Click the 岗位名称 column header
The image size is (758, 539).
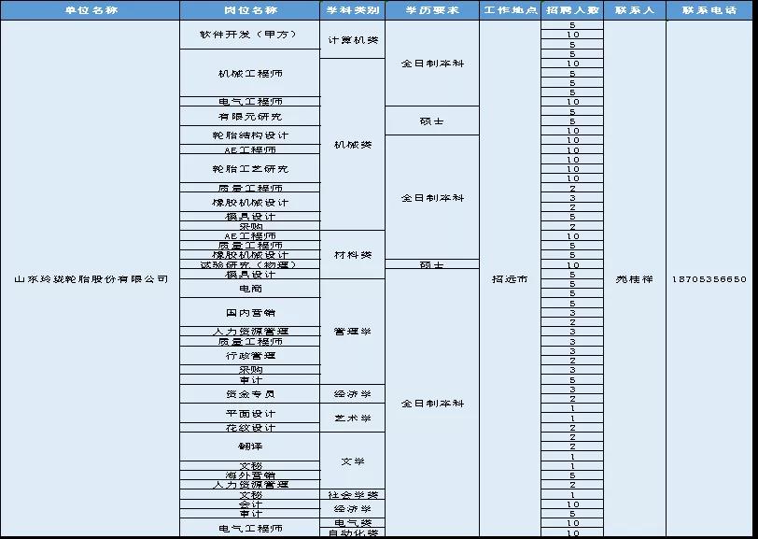250,10
